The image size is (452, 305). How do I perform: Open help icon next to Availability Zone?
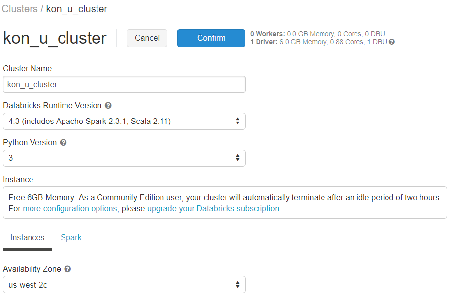coord(67,269)
